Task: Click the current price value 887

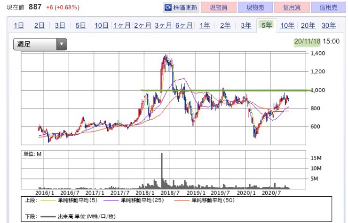Action: 35,7
